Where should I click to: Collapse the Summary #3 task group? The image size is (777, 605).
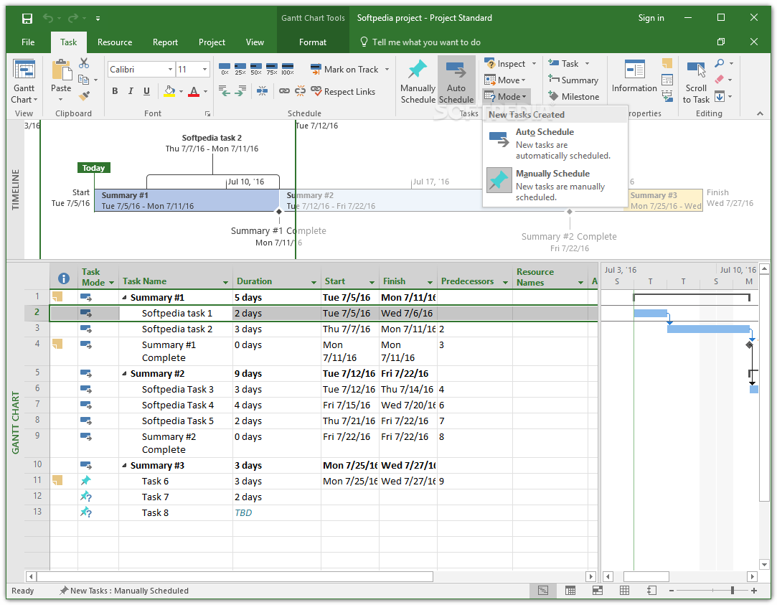point(124,466)
